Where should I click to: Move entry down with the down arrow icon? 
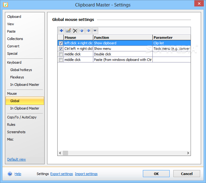click(88, 31)
